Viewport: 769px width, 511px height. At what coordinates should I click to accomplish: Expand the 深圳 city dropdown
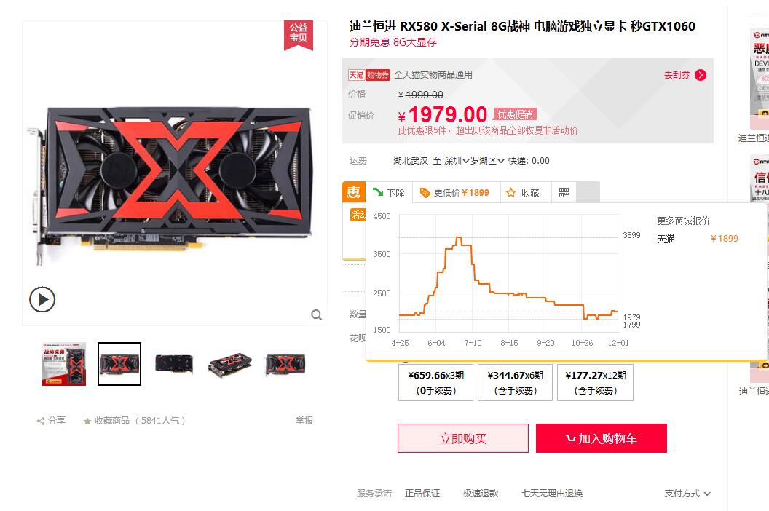point(457,161)
